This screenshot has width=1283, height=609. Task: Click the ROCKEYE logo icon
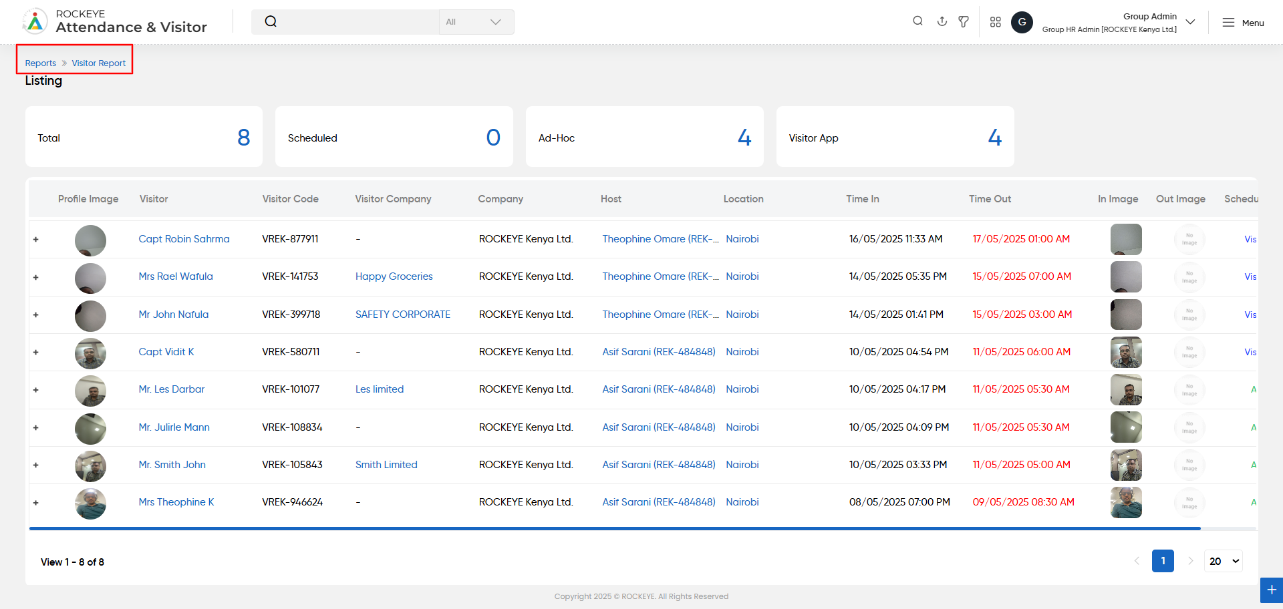[x=35, y=21]
